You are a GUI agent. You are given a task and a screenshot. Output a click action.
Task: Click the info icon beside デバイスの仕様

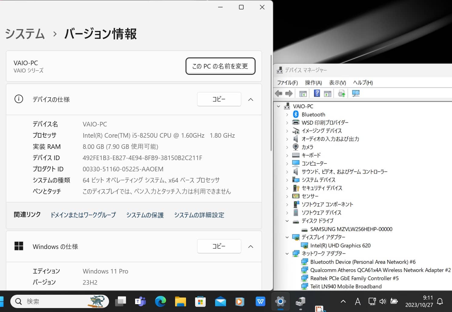coord(19,99)
